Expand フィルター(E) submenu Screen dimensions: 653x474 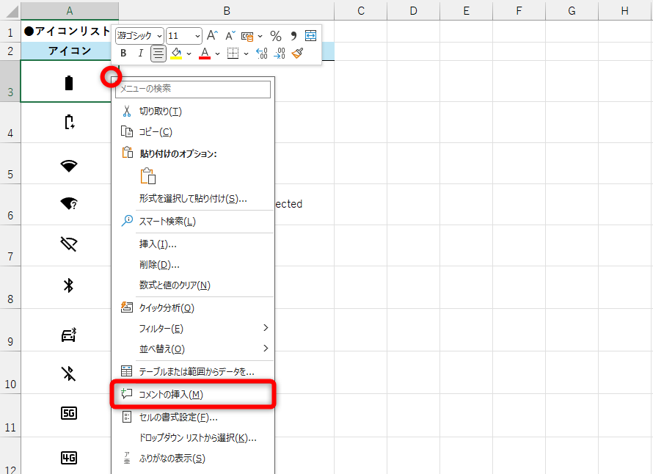point(193,328)
